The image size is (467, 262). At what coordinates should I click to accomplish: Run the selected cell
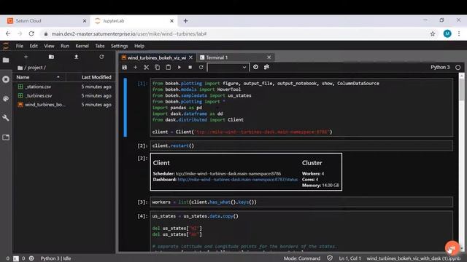(x=180, y=68)
